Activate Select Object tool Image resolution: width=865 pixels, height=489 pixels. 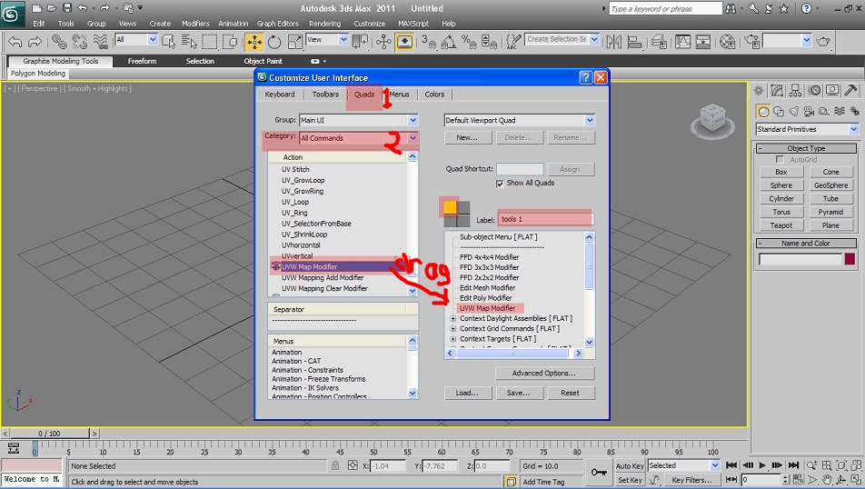tap(169, 42)
